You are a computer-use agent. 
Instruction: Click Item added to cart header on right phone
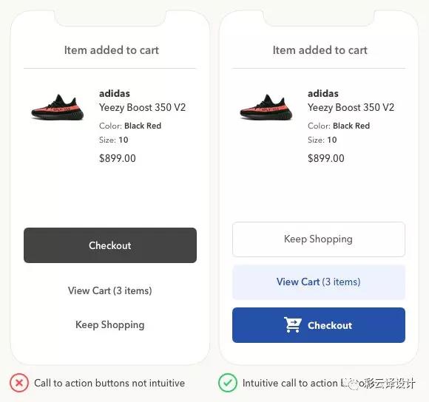tap(320, 50)
